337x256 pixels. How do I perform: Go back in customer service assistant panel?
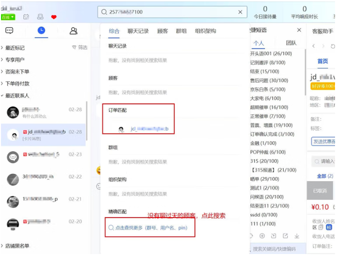[314, 46]
